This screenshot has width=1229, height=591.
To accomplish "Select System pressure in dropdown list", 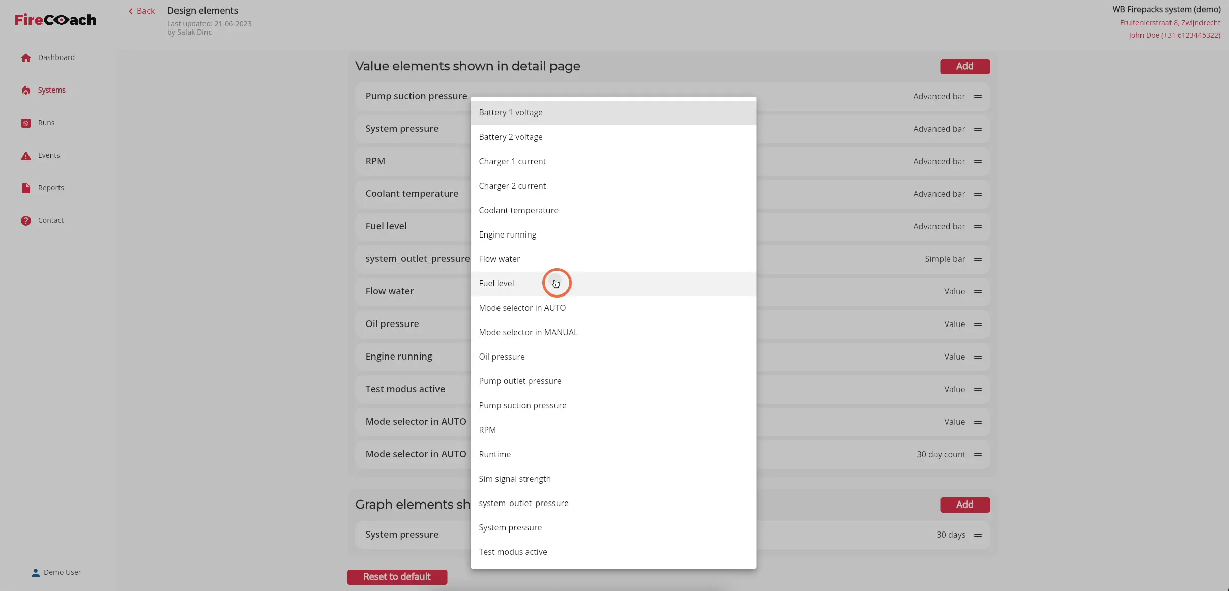I will click(x=613, y=528).
